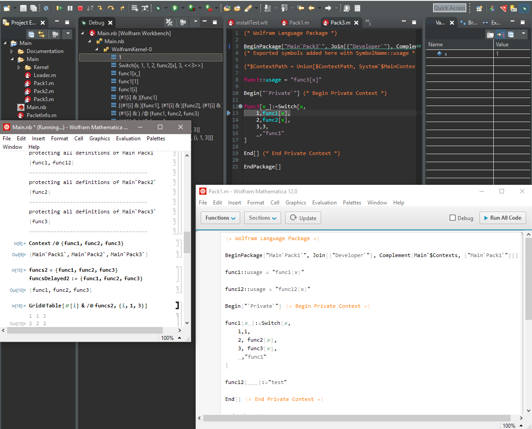Open the Run launch history dropdown arrow
This screenshot has width=532, height=429.
tap(183, 8)
